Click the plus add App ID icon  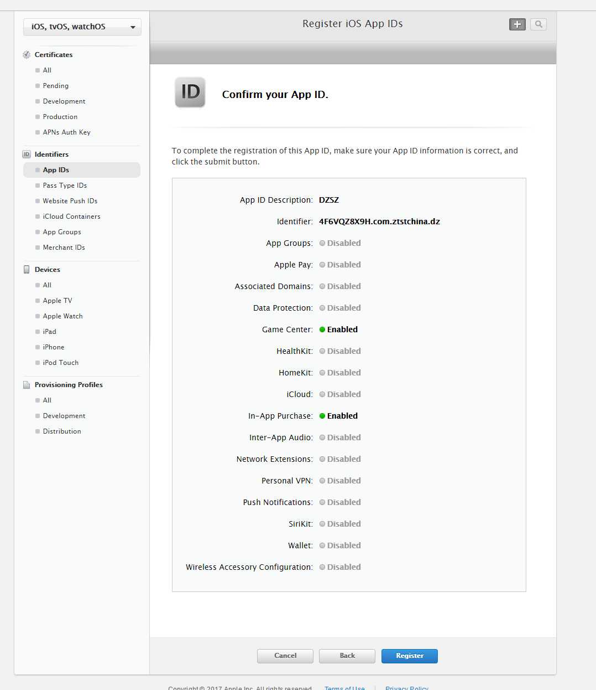coord(517,24)
